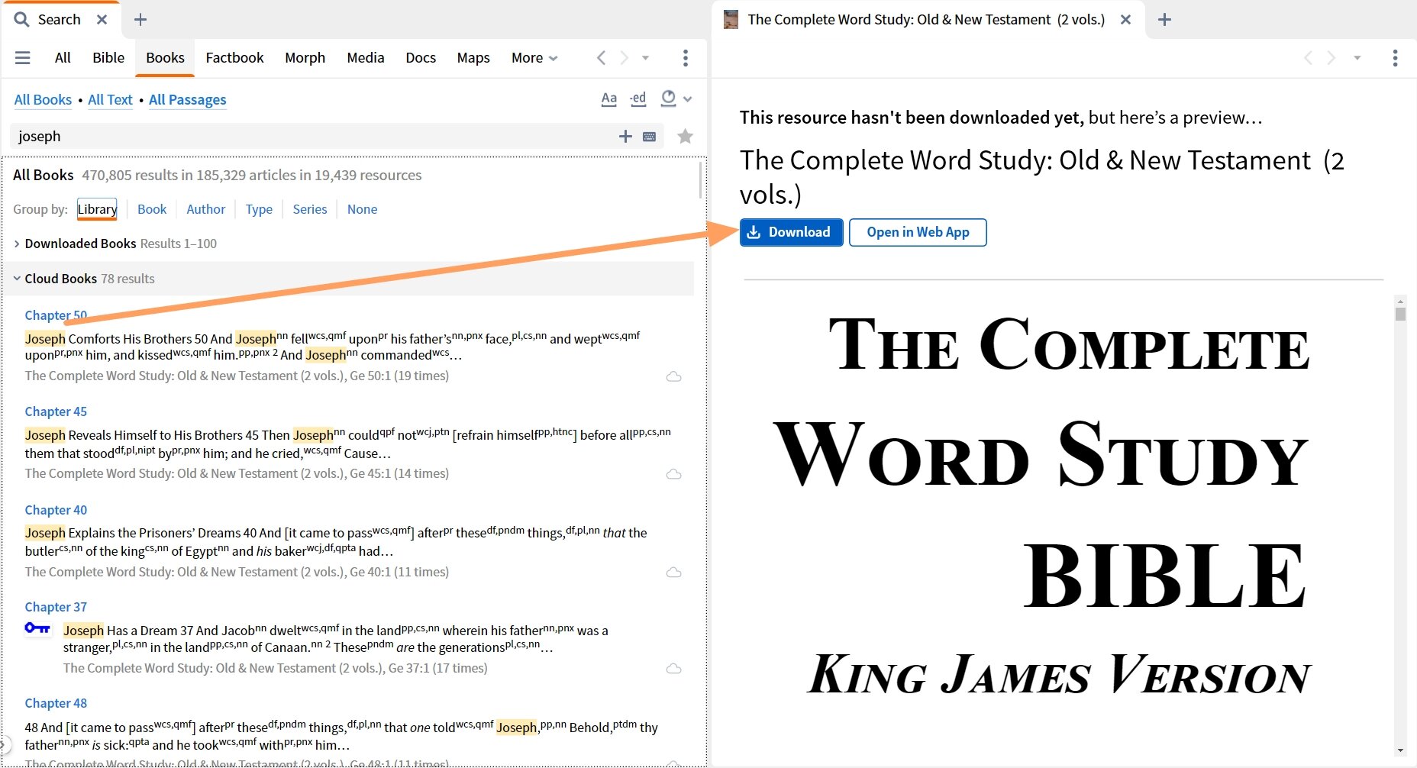Switch to the All search tab
This screenshot has width=1417, height=768.
[x=63, y=57]
